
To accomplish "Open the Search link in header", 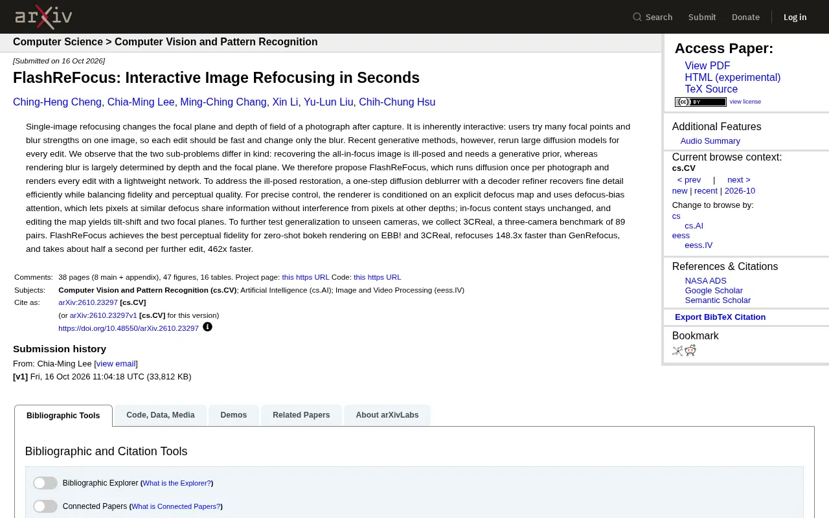I will [653, 17].
